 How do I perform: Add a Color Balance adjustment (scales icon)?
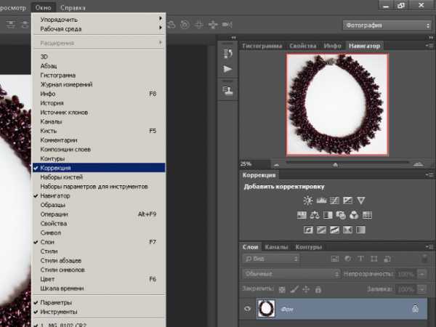click(x=315, y=215)
